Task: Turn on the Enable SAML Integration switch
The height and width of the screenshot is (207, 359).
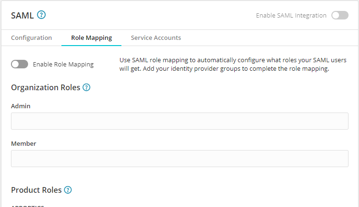Action: 340,15
